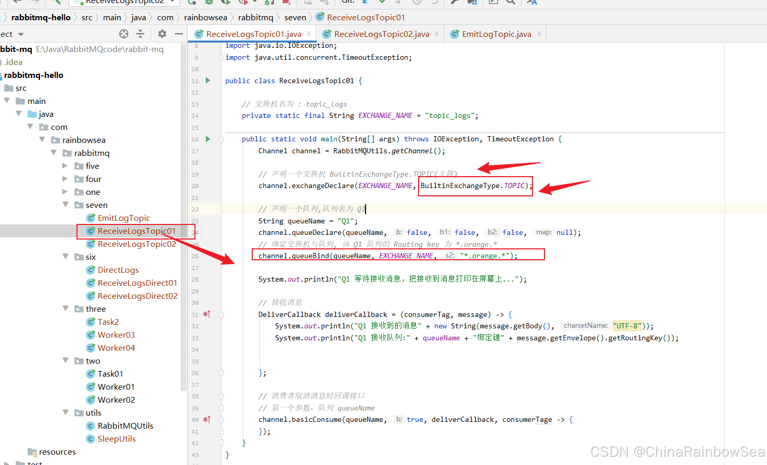This screenshot has height=465, width=767.
Task: Open Project panel settings gear
Action: pyautogui.click(x=162, y=34)
